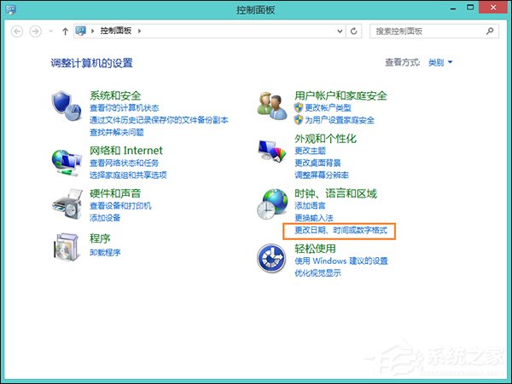512x384 pixels.
Task: Open 程序 category heading
Action: pos(100,238)
